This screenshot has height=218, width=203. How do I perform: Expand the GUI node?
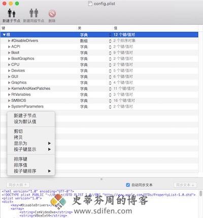(x=9, y=77)
